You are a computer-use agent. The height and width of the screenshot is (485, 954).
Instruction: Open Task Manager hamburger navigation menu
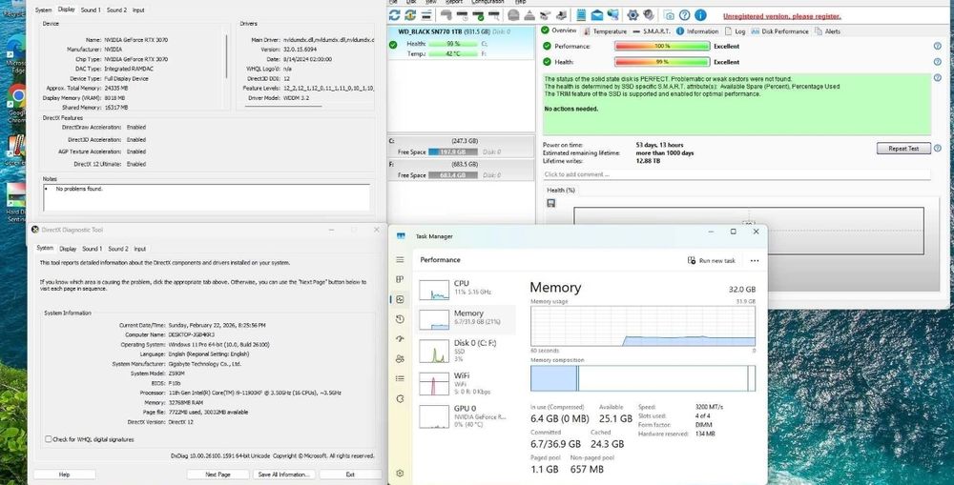(400, 259)
